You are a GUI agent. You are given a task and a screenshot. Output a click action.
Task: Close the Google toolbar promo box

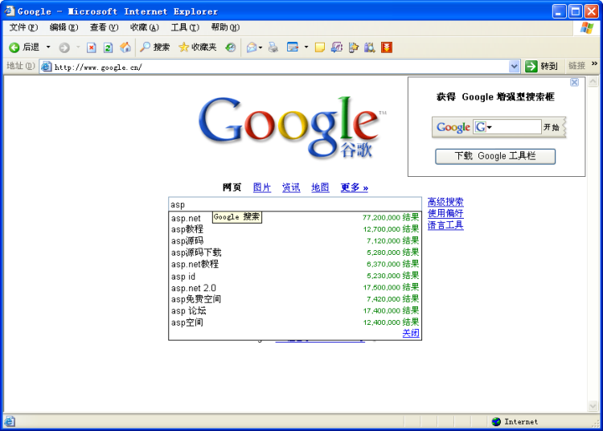pyautogui.click(x=574, y=82)
